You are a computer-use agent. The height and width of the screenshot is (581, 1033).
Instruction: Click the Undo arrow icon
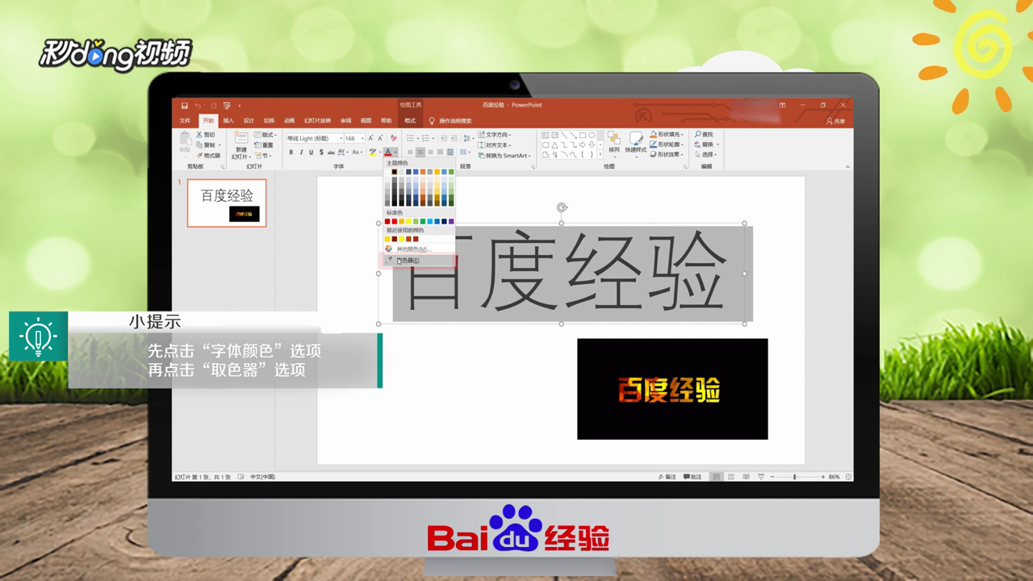[198, 106]
